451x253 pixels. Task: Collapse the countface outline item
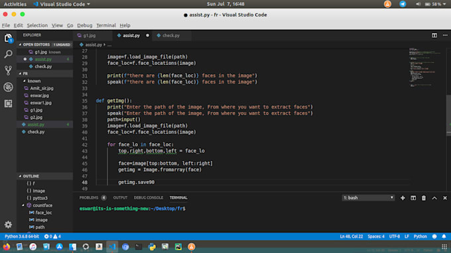click(x=23, y=205)
